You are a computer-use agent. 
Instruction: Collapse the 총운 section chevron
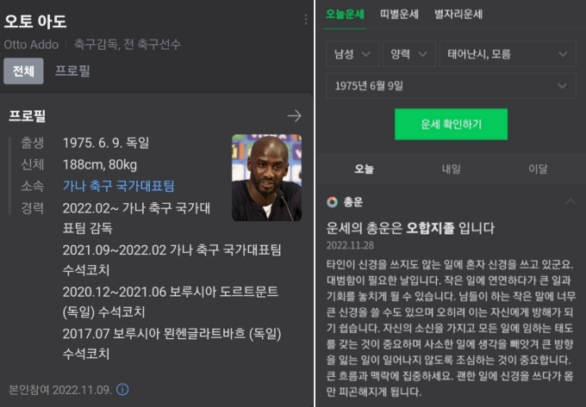pyautogui.click(x=570, y=201)
